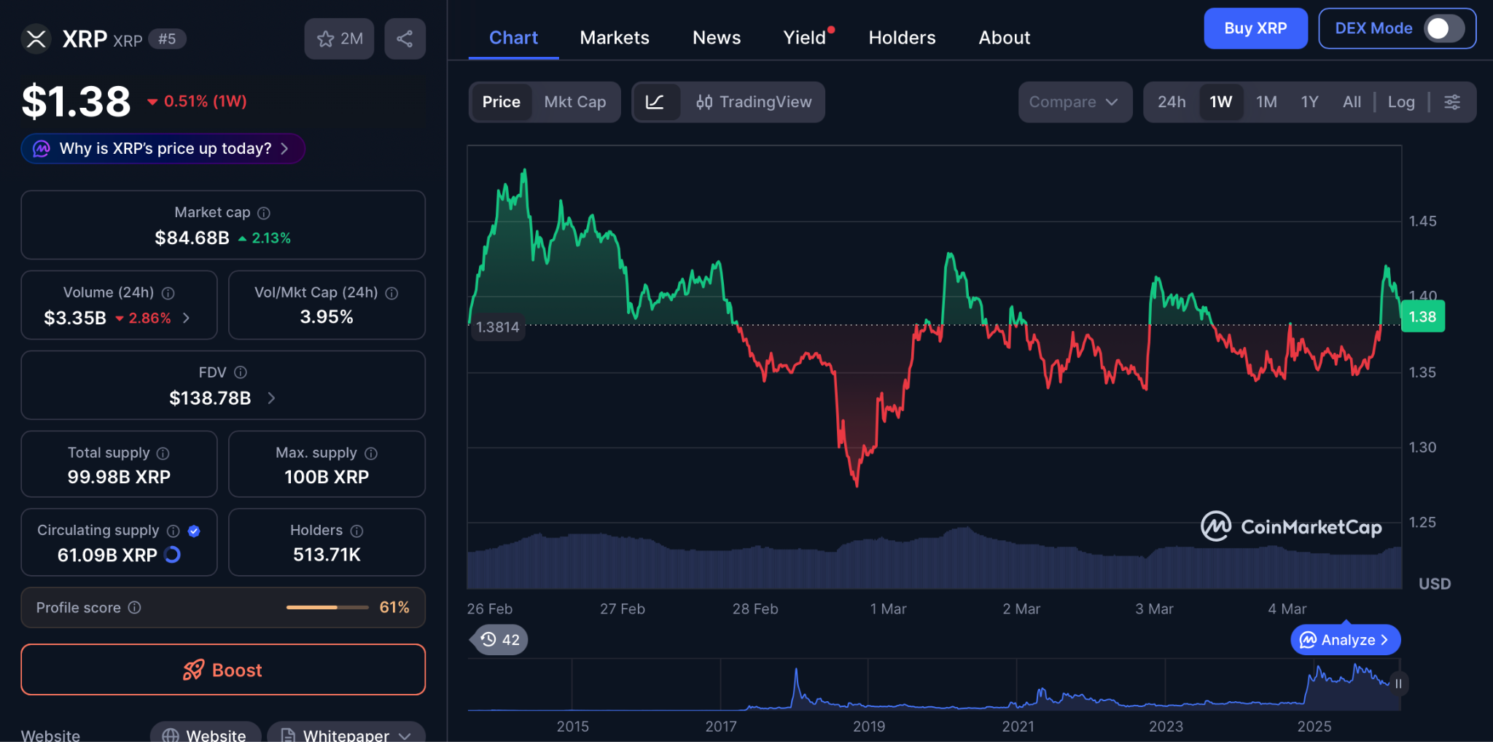Screen dimensions: 1493x742
Task: Open chart settings sliders icon
Action: tap(1452, 102)
